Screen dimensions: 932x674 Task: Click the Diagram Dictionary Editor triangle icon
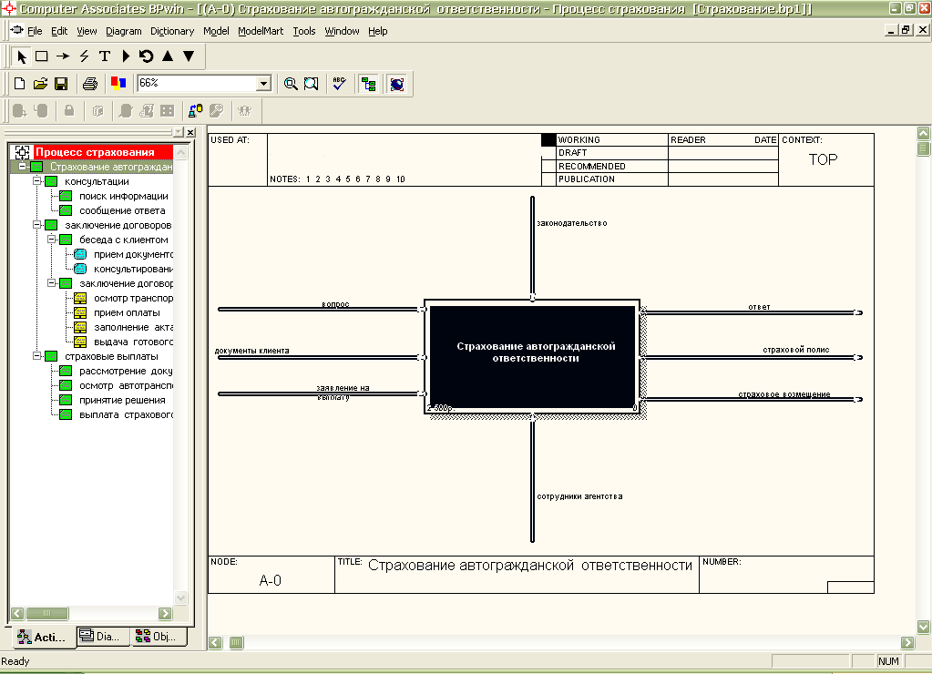(126, 56)
